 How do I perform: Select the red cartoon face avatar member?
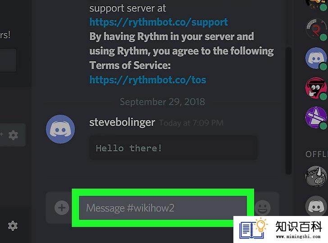point(316,88)
